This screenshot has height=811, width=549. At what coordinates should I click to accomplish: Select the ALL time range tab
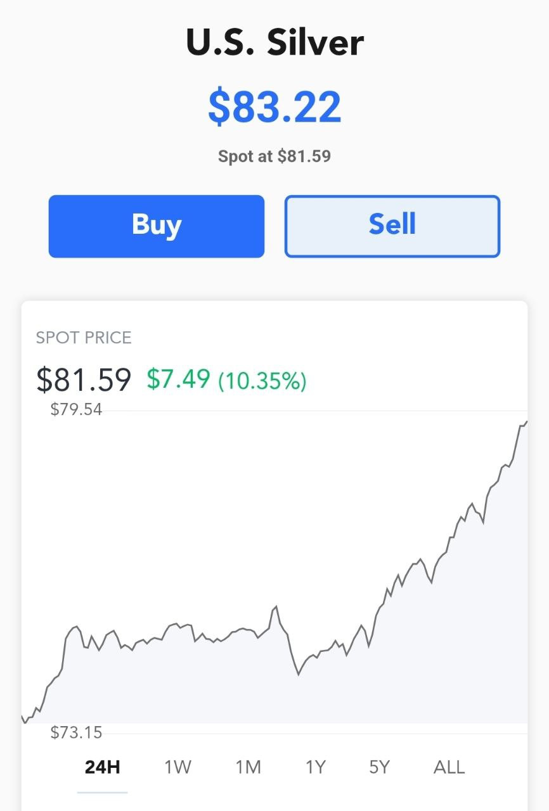point(449,767)
